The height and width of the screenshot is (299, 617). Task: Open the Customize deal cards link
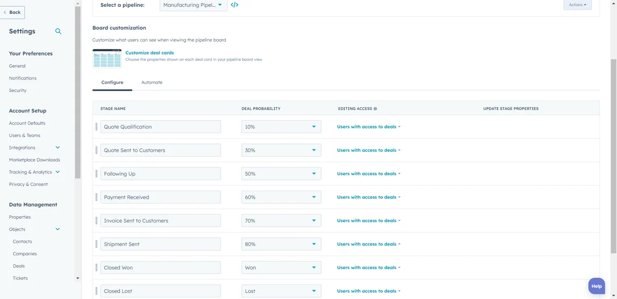pos(149,52)
